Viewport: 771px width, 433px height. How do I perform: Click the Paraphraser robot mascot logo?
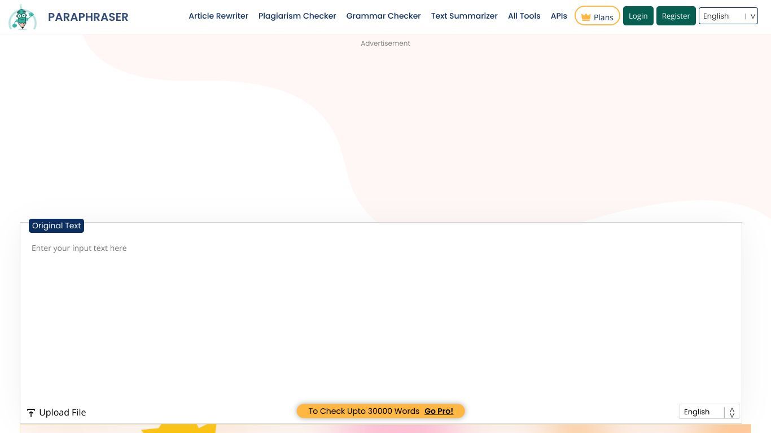click(x=23, y=17)
